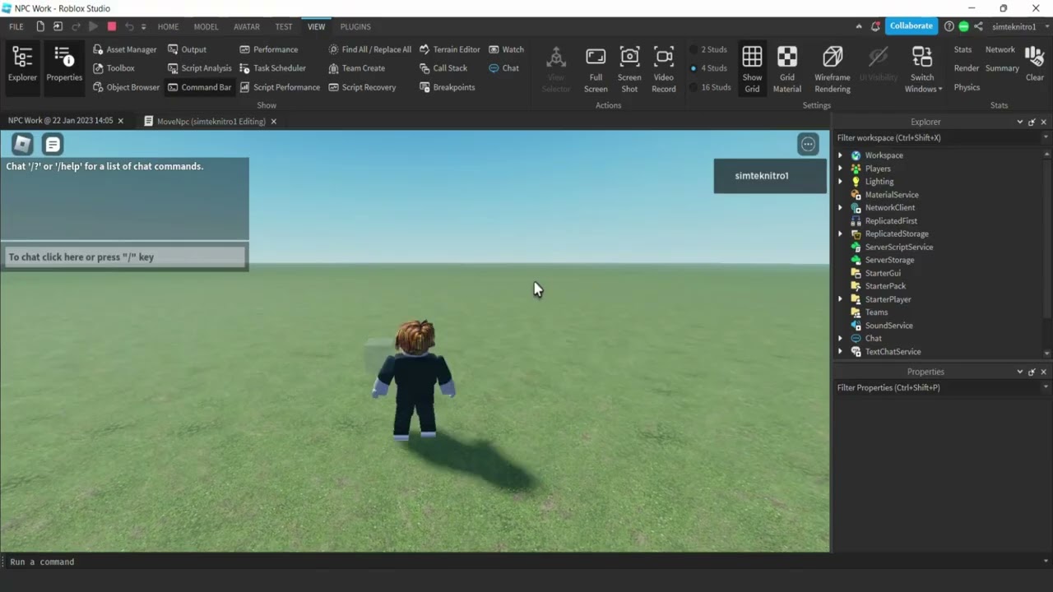Image resolution: width=1053 pixels, height=592 pixels.
Task: Switch to the MODEL ribbon tab
Action: 206,26
